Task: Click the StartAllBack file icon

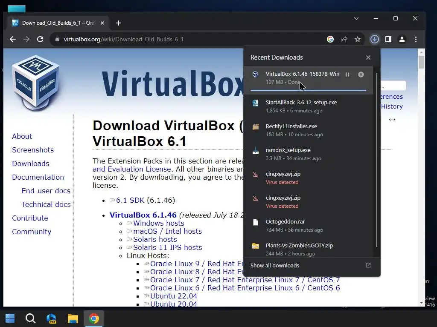Action: point(255,103)
